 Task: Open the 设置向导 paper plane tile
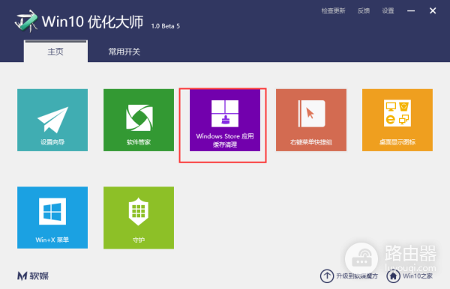(x=52, y=120)
